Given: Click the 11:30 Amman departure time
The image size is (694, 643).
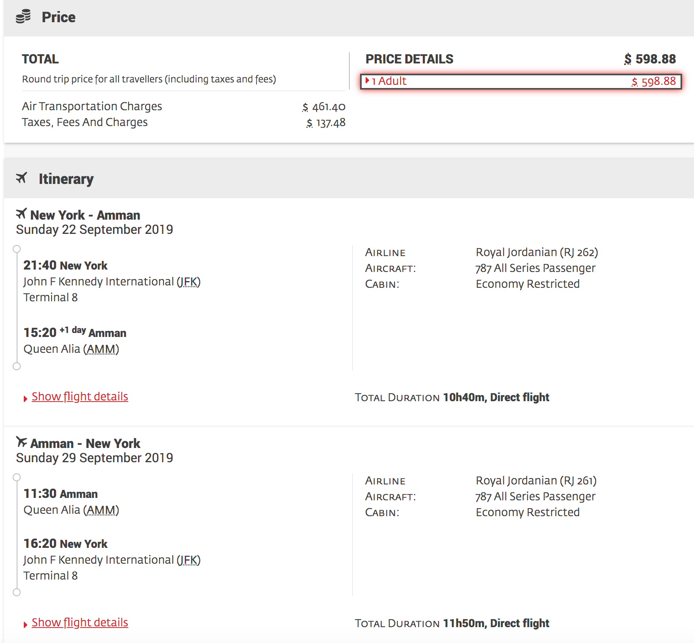Looking at the screenshot, I should pyautogui.click(x=60, y=494).
